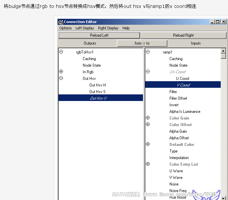Open the Help menu

(126, 28)
